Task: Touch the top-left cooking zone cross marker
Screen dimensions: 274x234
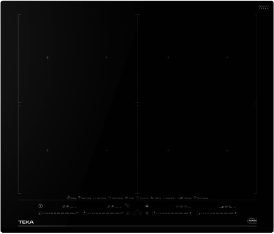Action: 48,58
